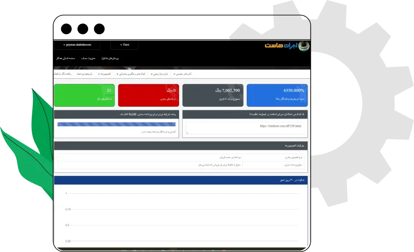414x252 pixels.
Task: Go to پروفایل‌های همکاران link
Action: click(x=110, y=58)
